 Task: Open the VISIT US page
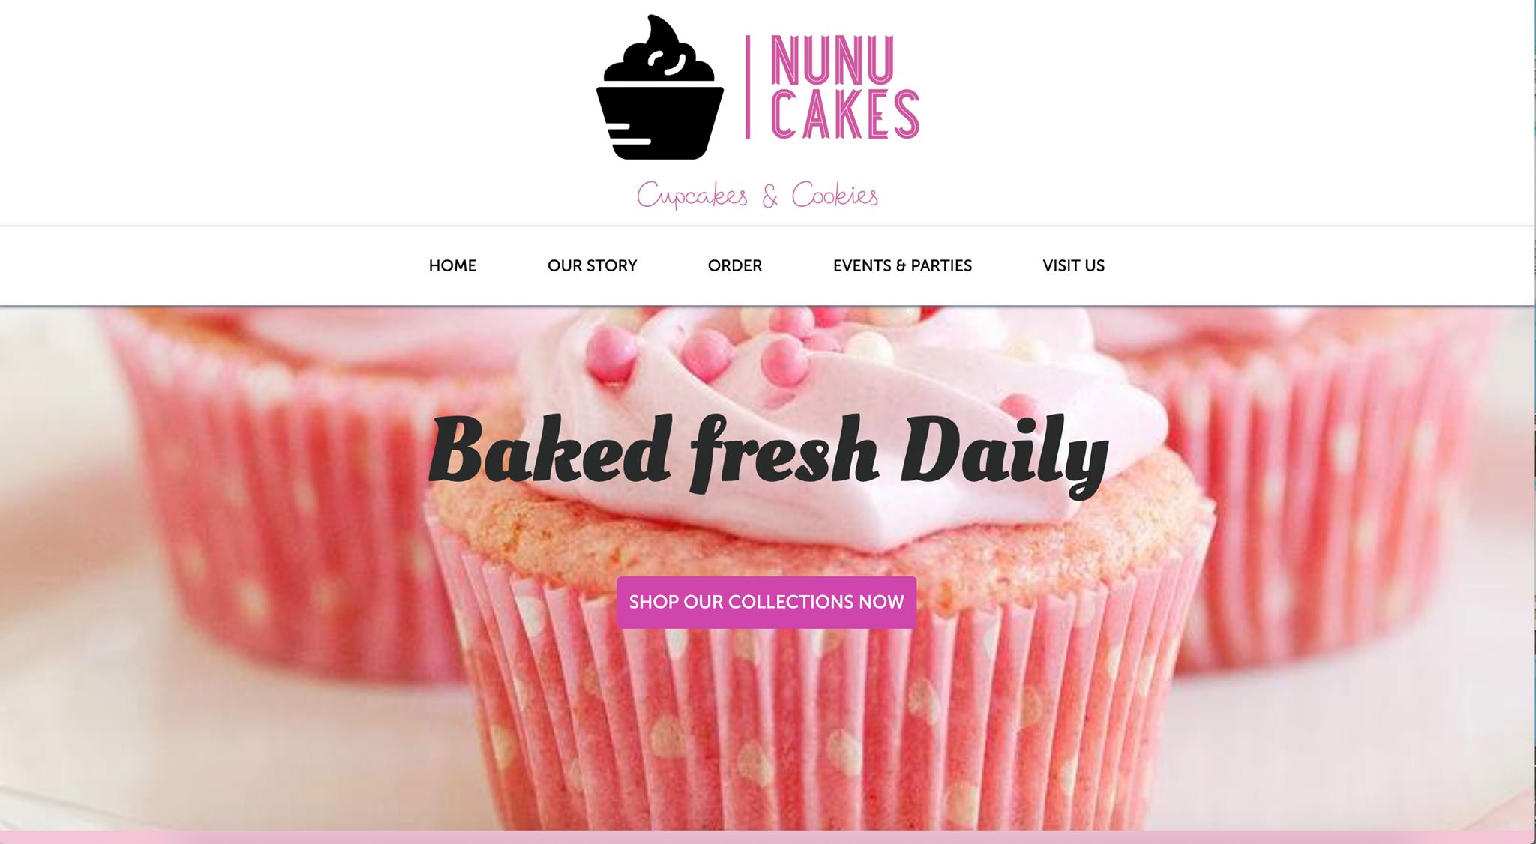1073,265
